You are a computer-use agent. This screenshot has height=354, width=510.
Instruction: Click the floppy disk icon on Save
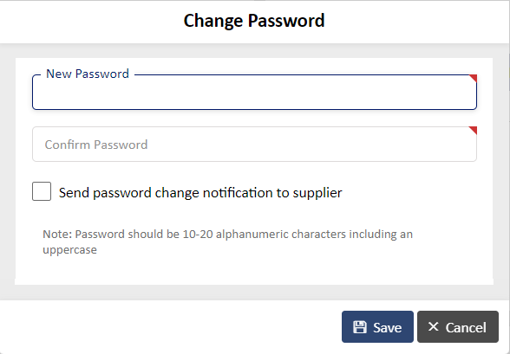[360, 327]
